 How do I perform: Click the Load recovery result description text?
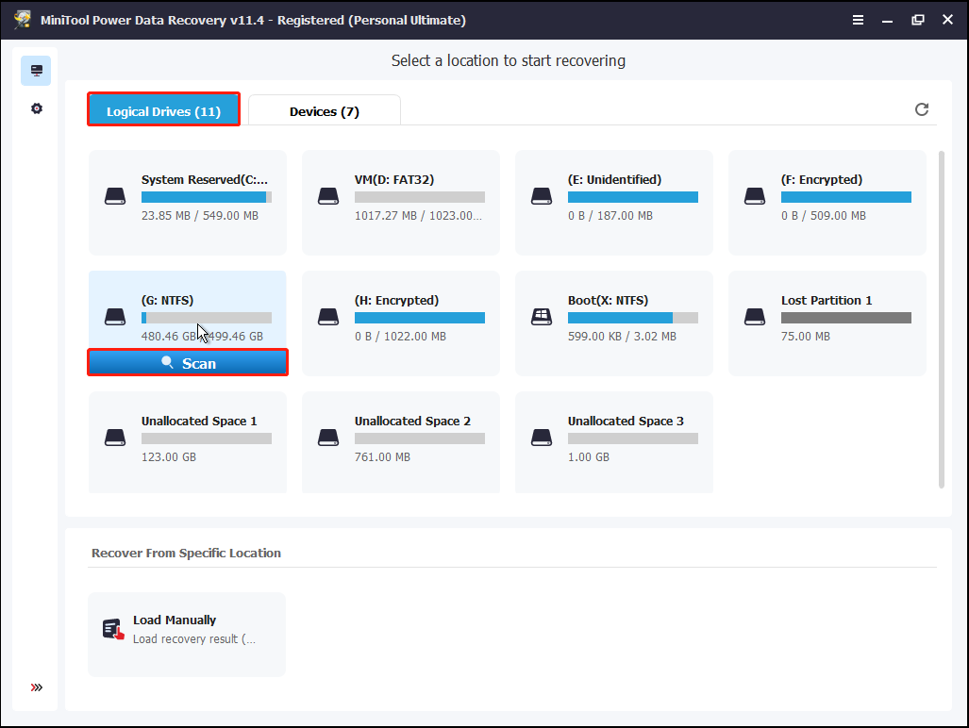[x=194, y=639]
